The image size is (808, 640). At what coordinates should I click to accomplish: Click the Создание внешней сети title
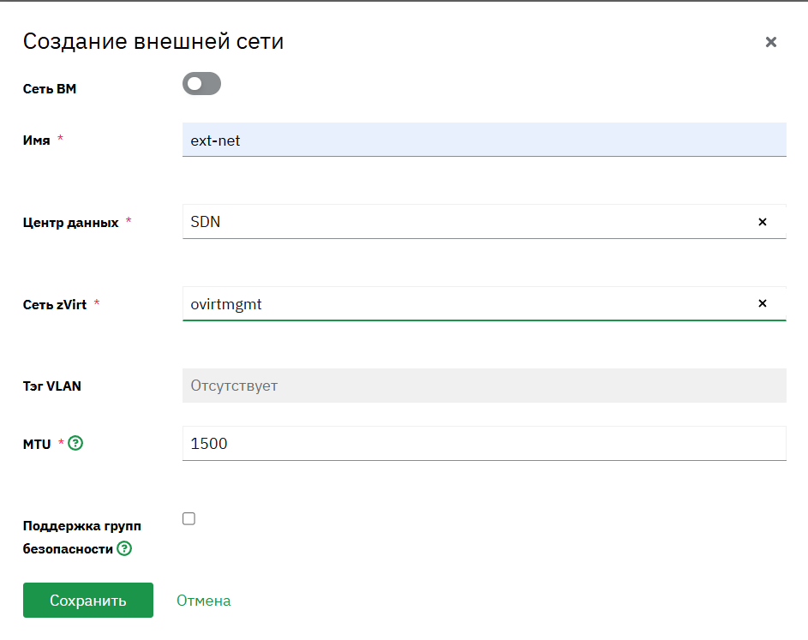click(x=153, y=41)
